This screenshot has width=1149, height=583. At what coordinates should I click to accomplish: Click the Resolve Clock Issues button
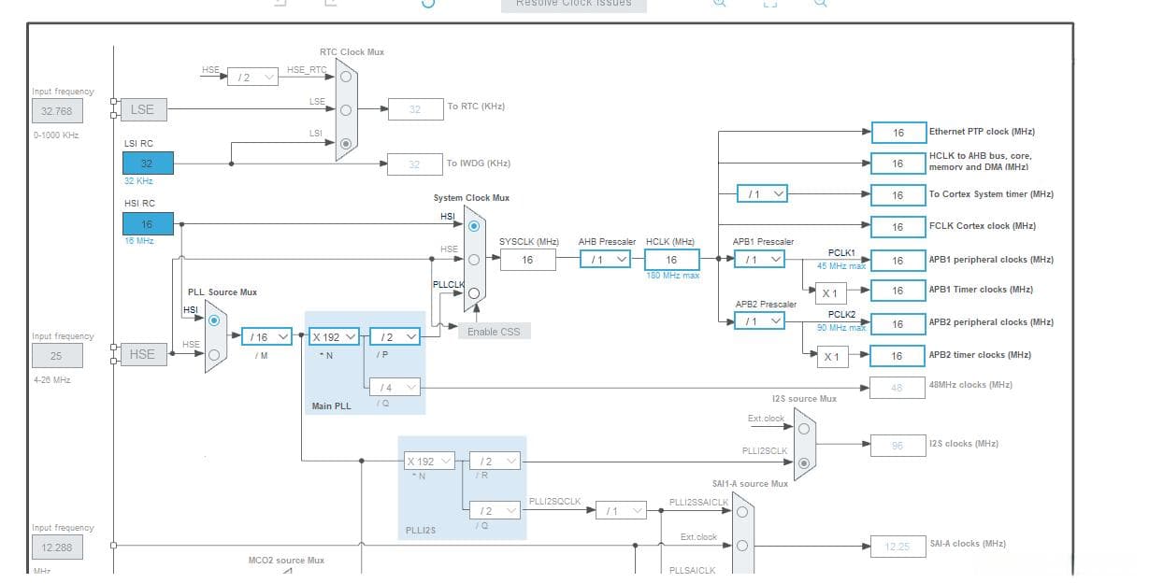pyautogui.click(x=574, y=4)
